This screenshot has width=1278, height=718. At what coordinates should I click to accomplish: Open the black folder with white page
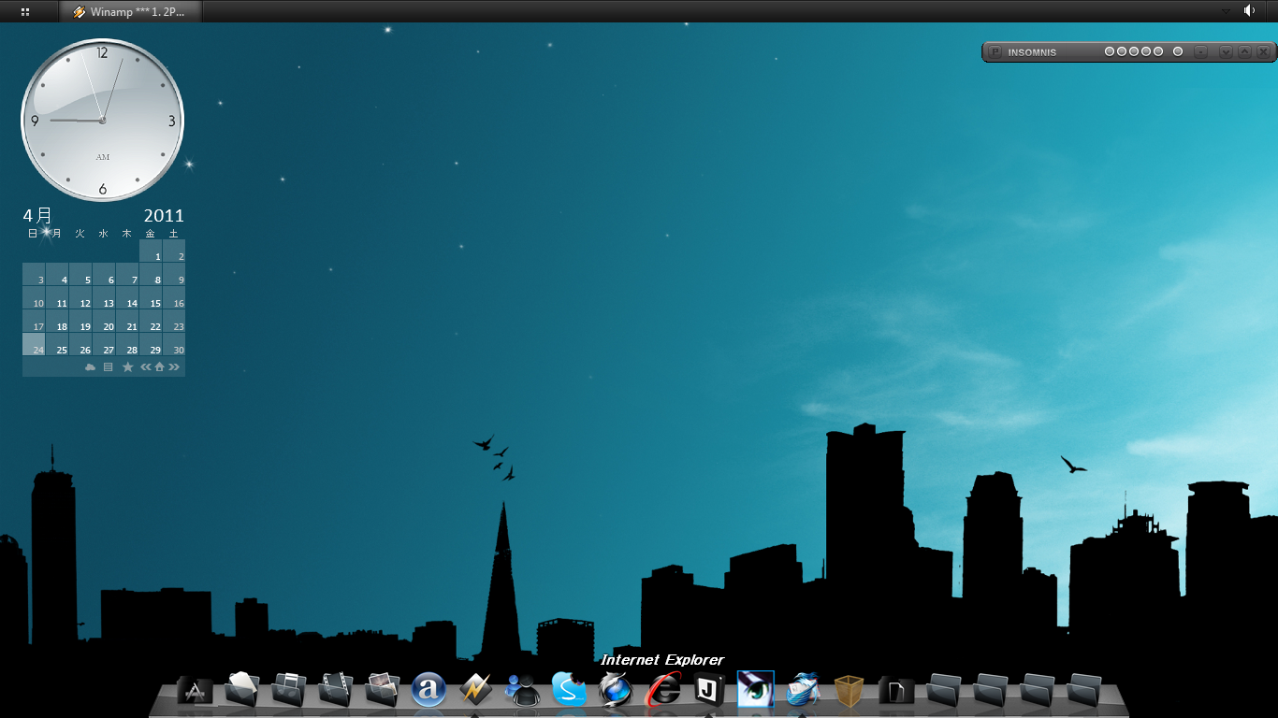pos(896,690)
